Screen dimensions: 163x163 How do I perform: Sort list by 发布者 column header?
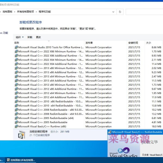(106, 43)
